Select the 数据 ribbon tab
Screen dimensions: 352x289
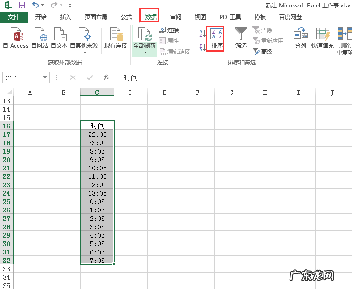[151, 17]
